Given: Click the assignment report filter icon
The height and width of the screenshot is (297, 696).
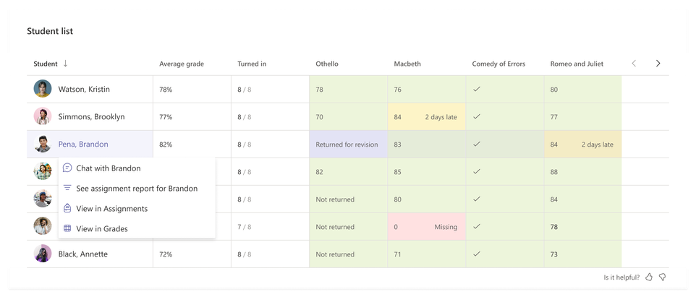Looking at the screenshot, I should (x=67, y=188).
